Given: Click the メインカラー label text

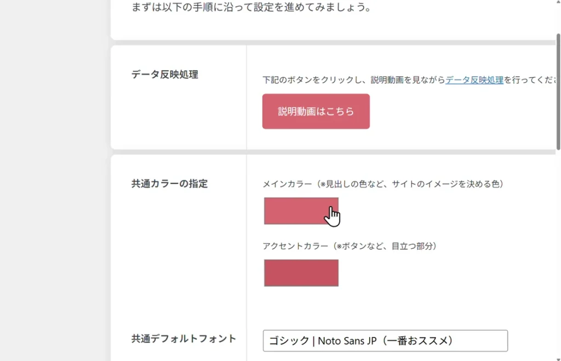Looking at the screenshot, I should click(x=287, y=184).
